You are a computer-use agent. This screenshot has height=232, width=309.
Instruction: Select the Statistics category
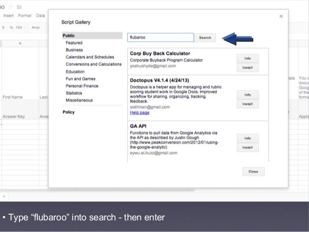click(74, 93)
